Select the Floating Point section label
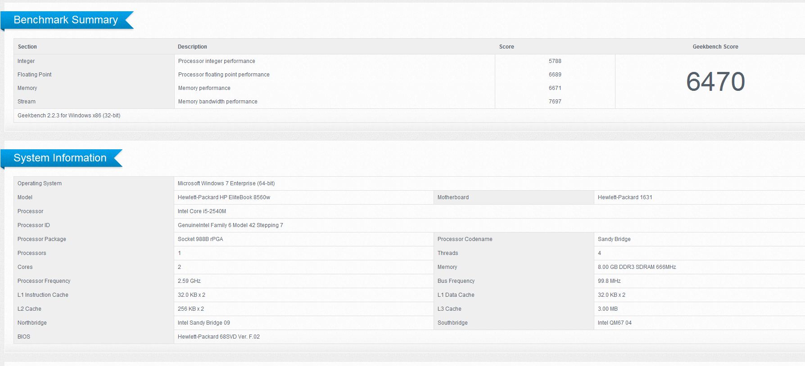Viewport: 805px width, 366px height. pyautogui.click(x=35, y=75)
